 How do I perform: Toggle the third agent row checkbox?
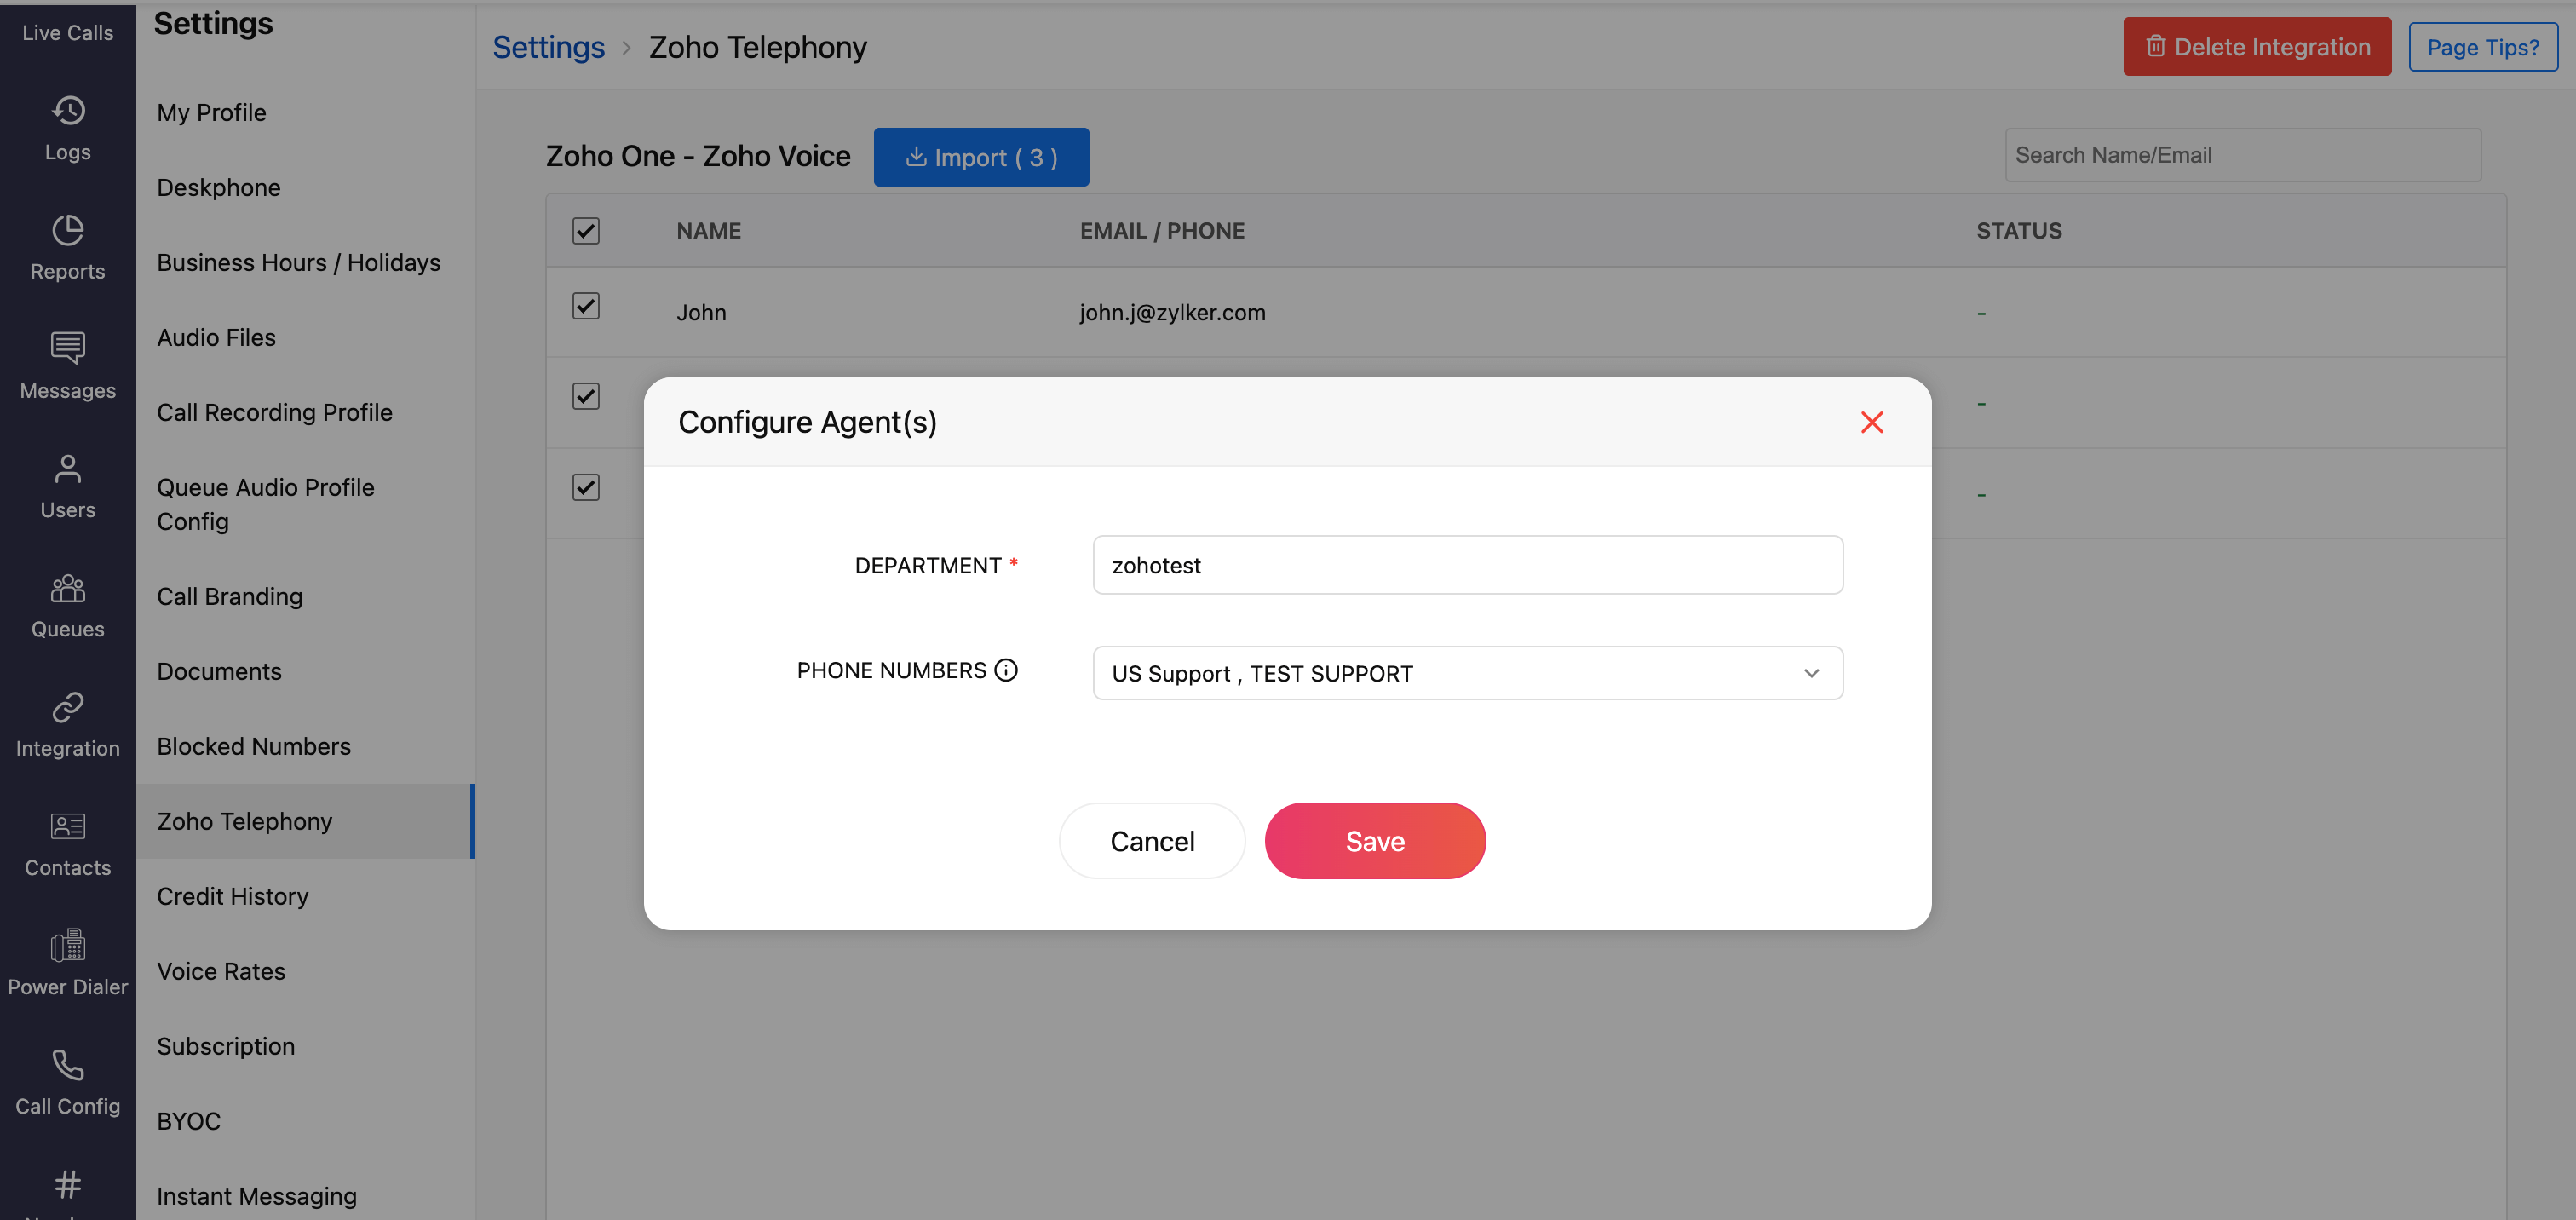586,487
